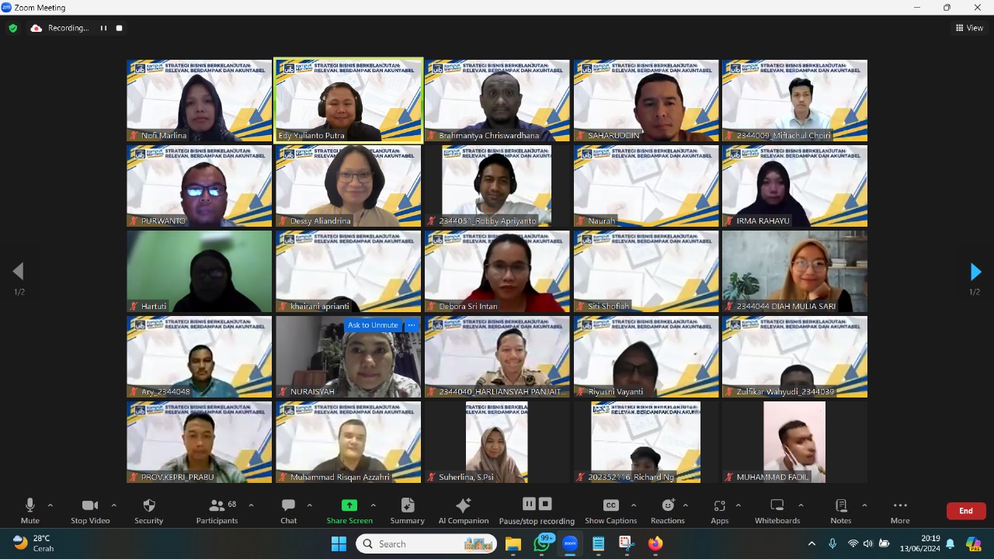
Task: Open the Notes tool
Action: tap(840, 510)
